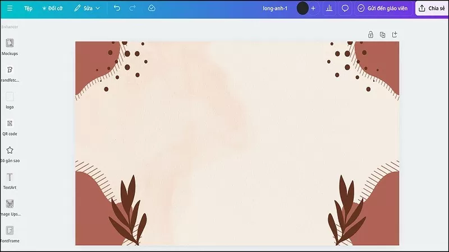This screenshot has height=252, width=449.
Task: Expand the Sửa editing mode dropdown
Action: click(87, 8)
